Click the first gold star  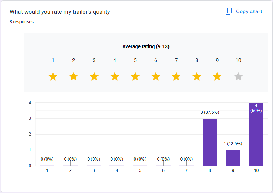[x=53, y=76]
